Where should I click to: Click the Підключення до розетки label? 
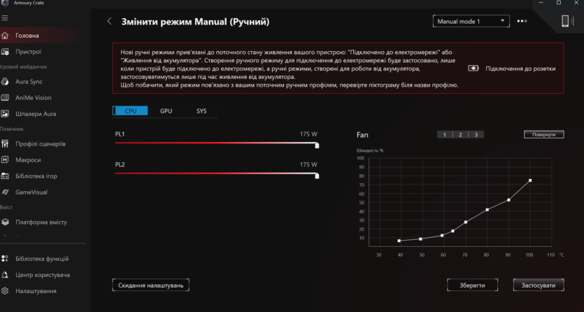(x=520, y=69)
